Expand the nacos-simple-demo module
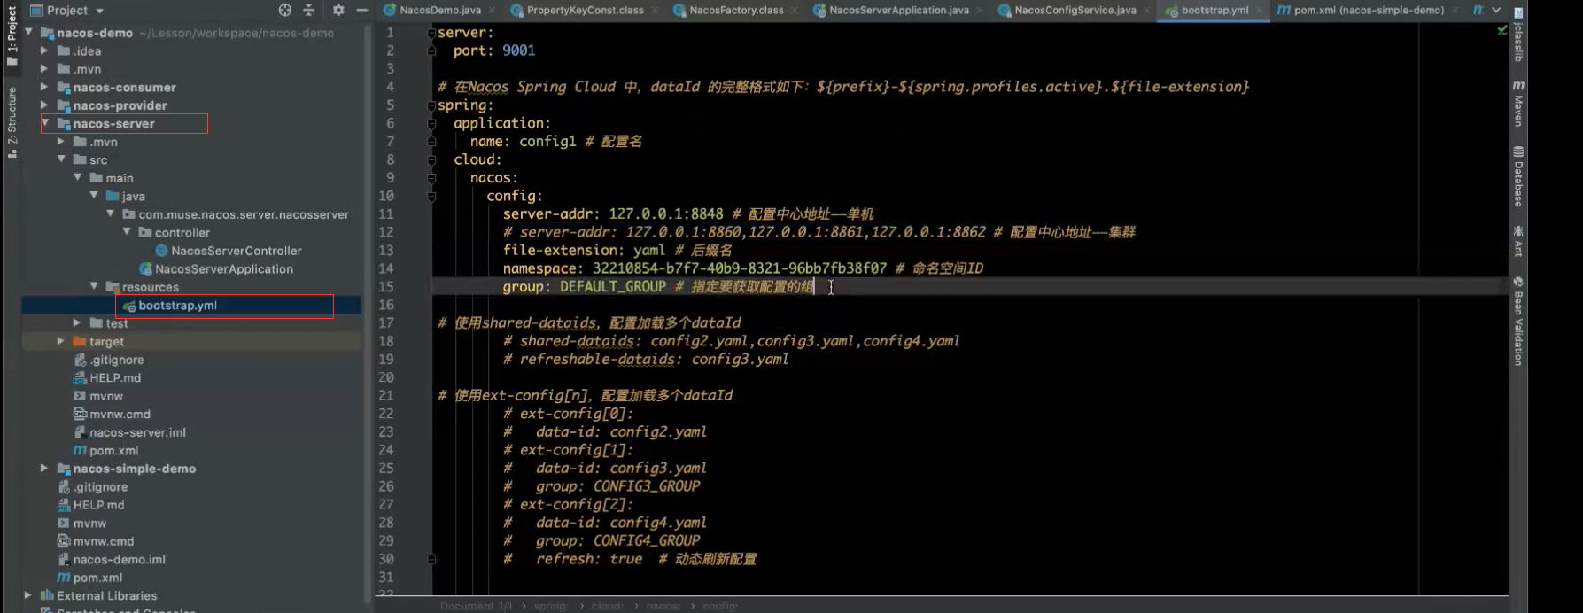1583x613 pixels. [44, 468]
